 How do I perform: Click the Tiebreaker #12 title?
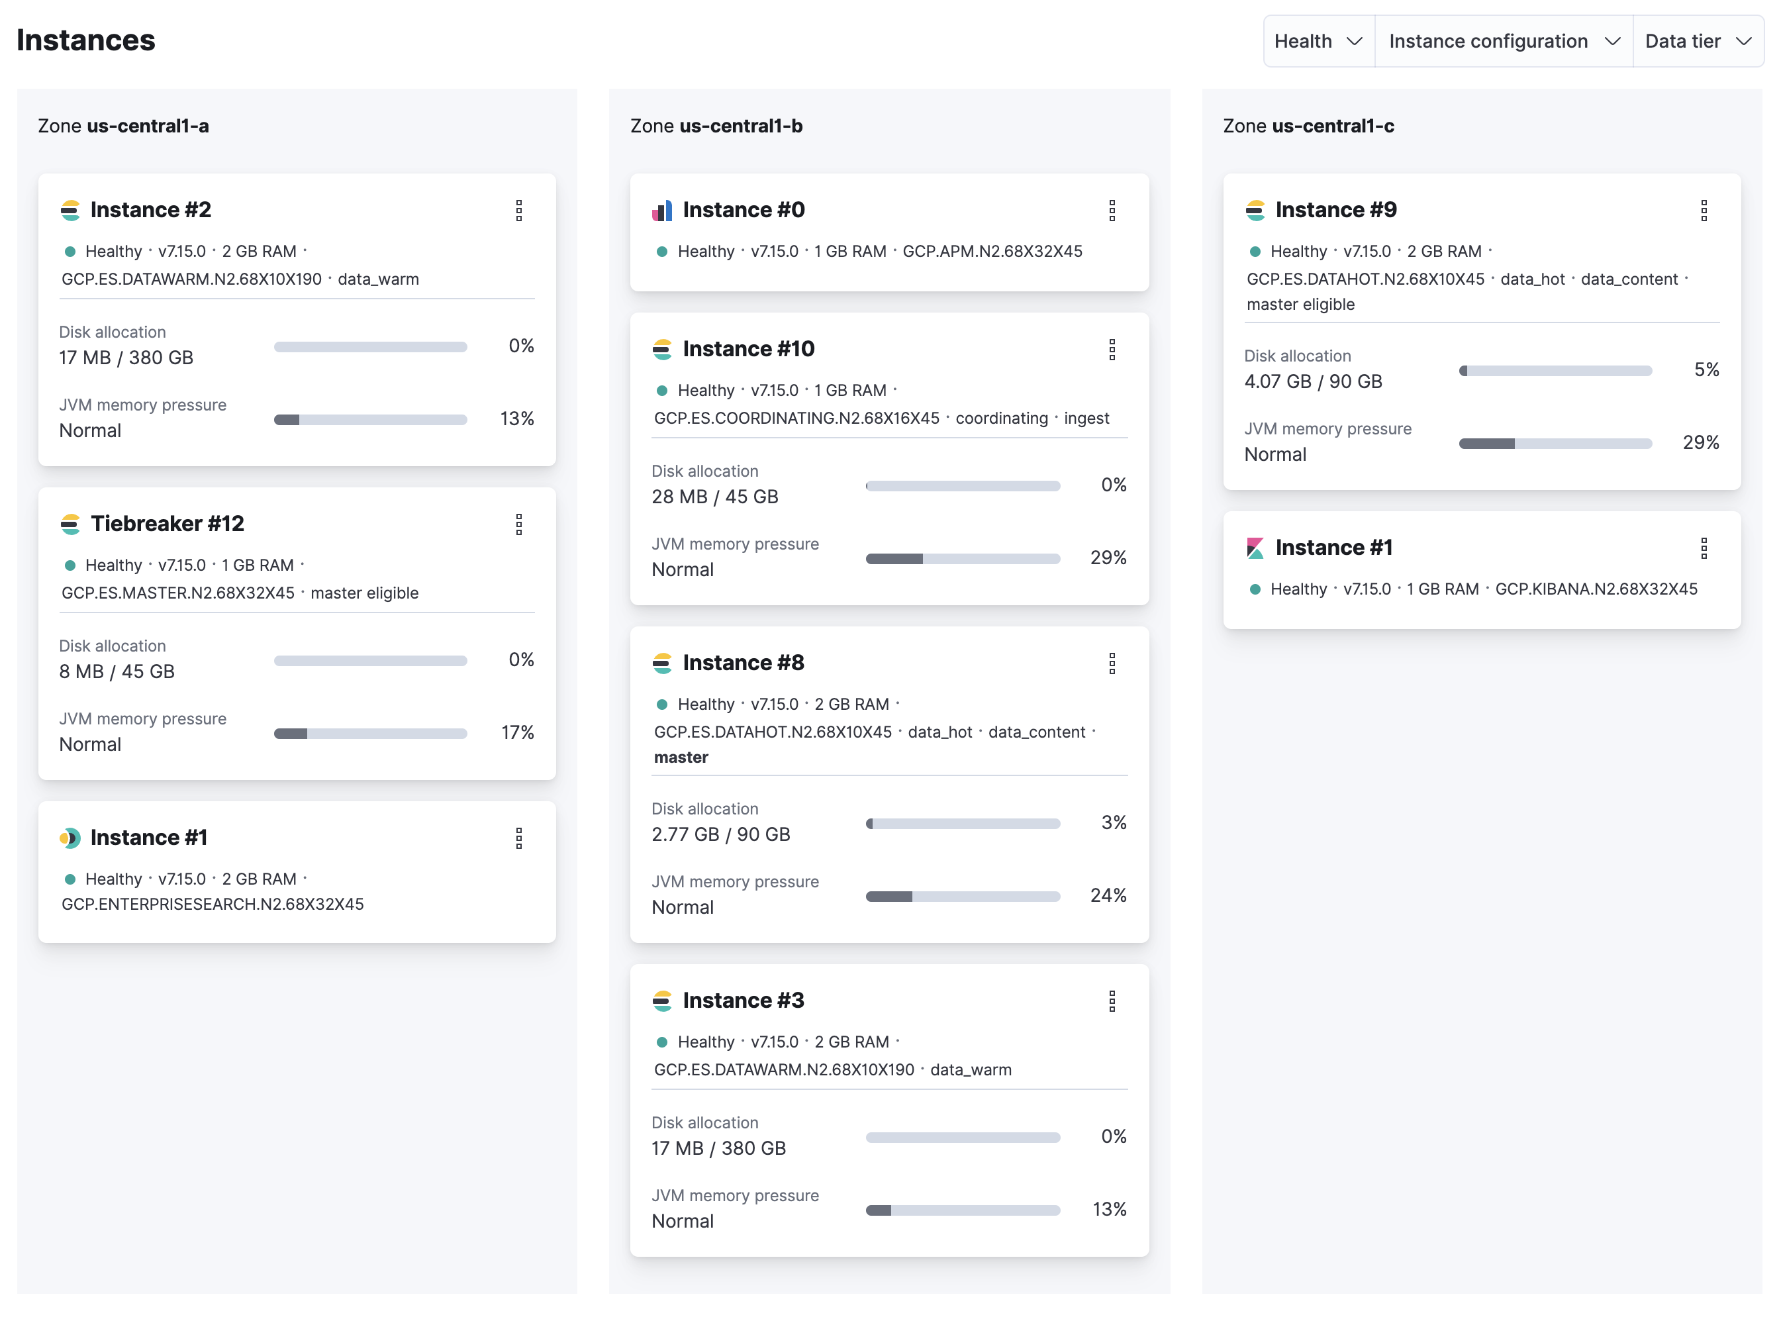click(x=167, y=524)
